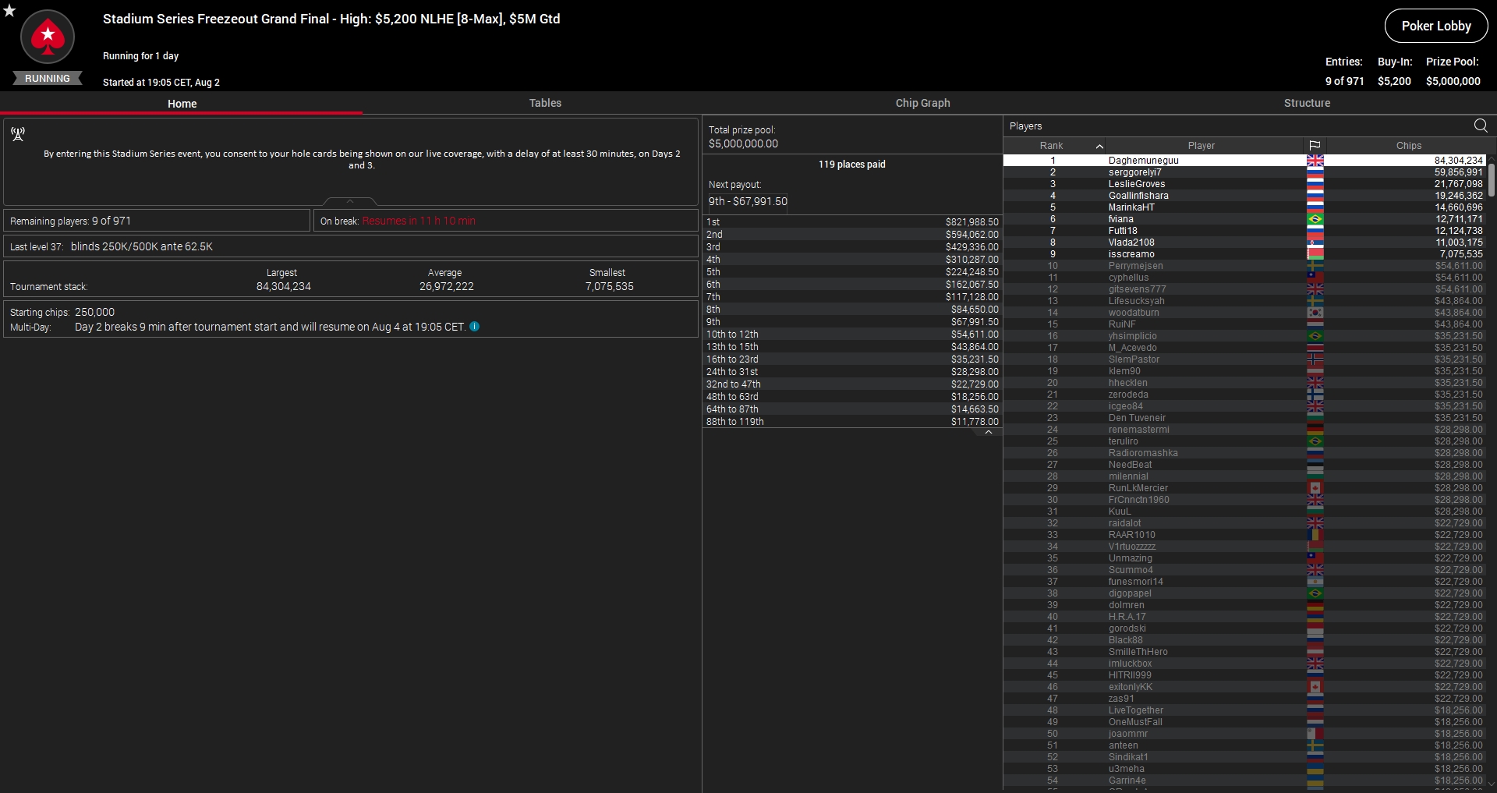The image size is (1497, 793).
Task: Click the flag beside cyphellus
Action: point(1315,278)
